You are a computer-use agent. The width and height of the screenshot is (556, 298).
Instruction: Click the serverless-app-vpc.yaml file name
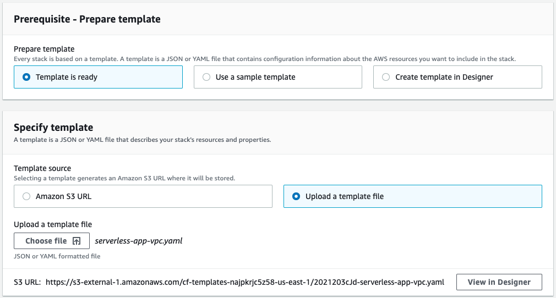pyautogui.click(x=139, y=241)
